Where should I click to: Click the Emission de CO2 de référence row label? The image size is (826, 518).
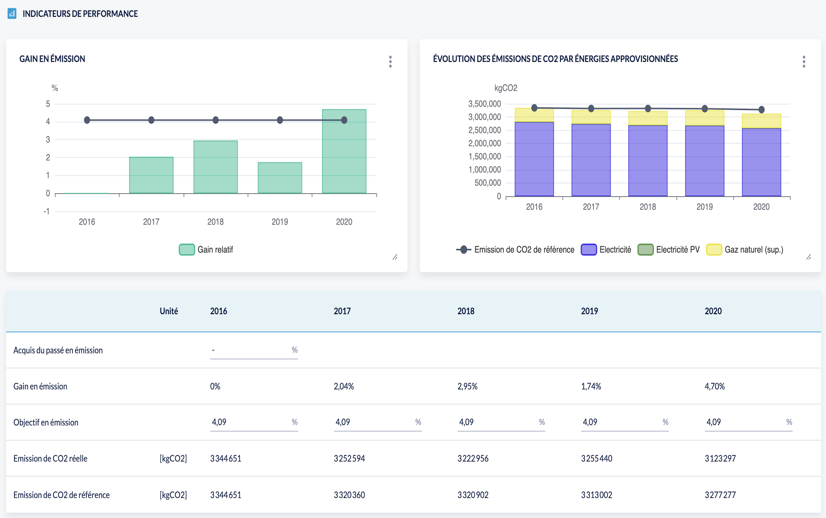[x=61, y=495]
